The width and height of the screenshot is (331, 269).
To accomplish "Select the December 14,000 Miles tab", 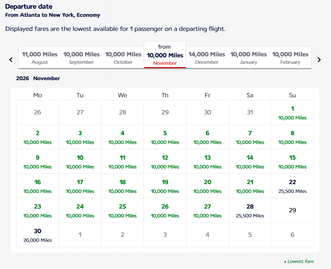I will [x=207, y=58].
